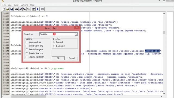Open the File menu
174x98 pixels.
point(4,5)
